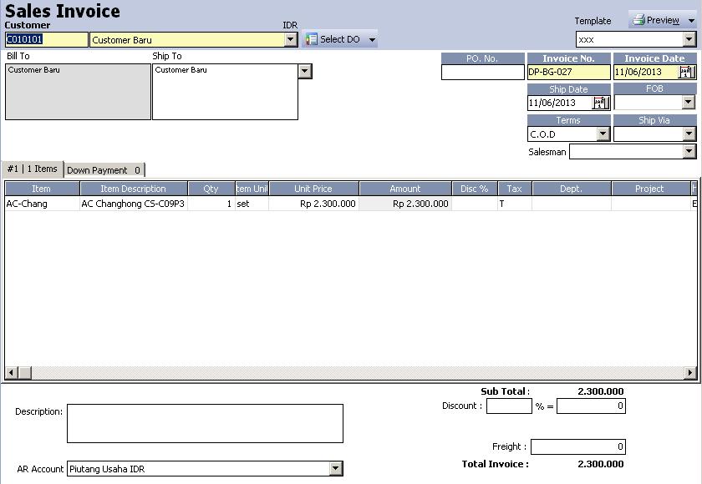Expand the AR Account dropdown
Image resolution: width=702 pixels, height=484 pixels.
coord(336,468)
